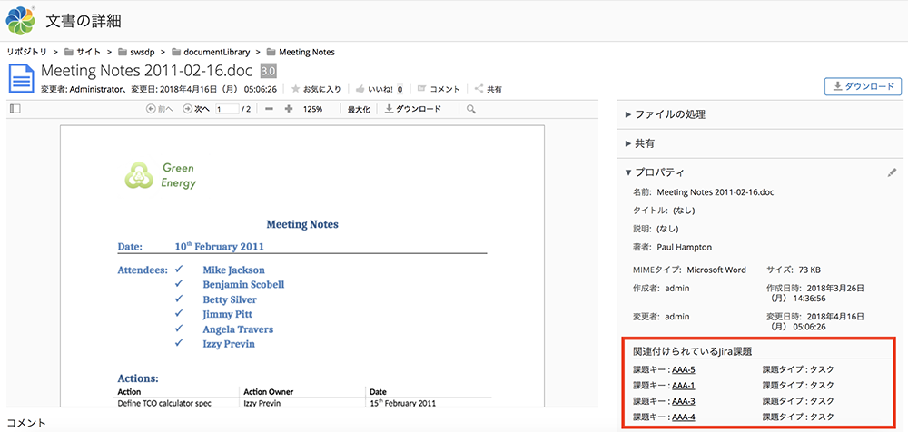This screenshot has height=432, width=908.
Task: Like the document with いいね!
Action: coord(374,89)
